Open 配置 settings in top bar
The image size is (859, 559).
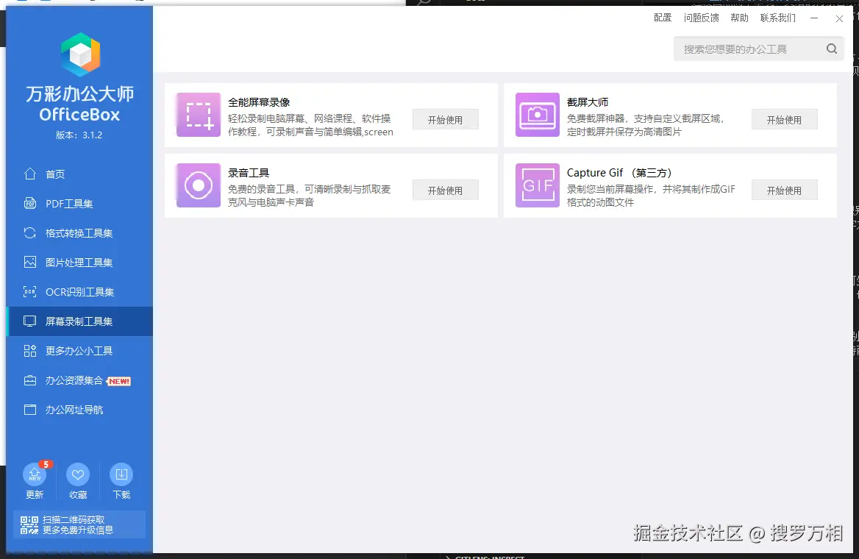point(663,18)
